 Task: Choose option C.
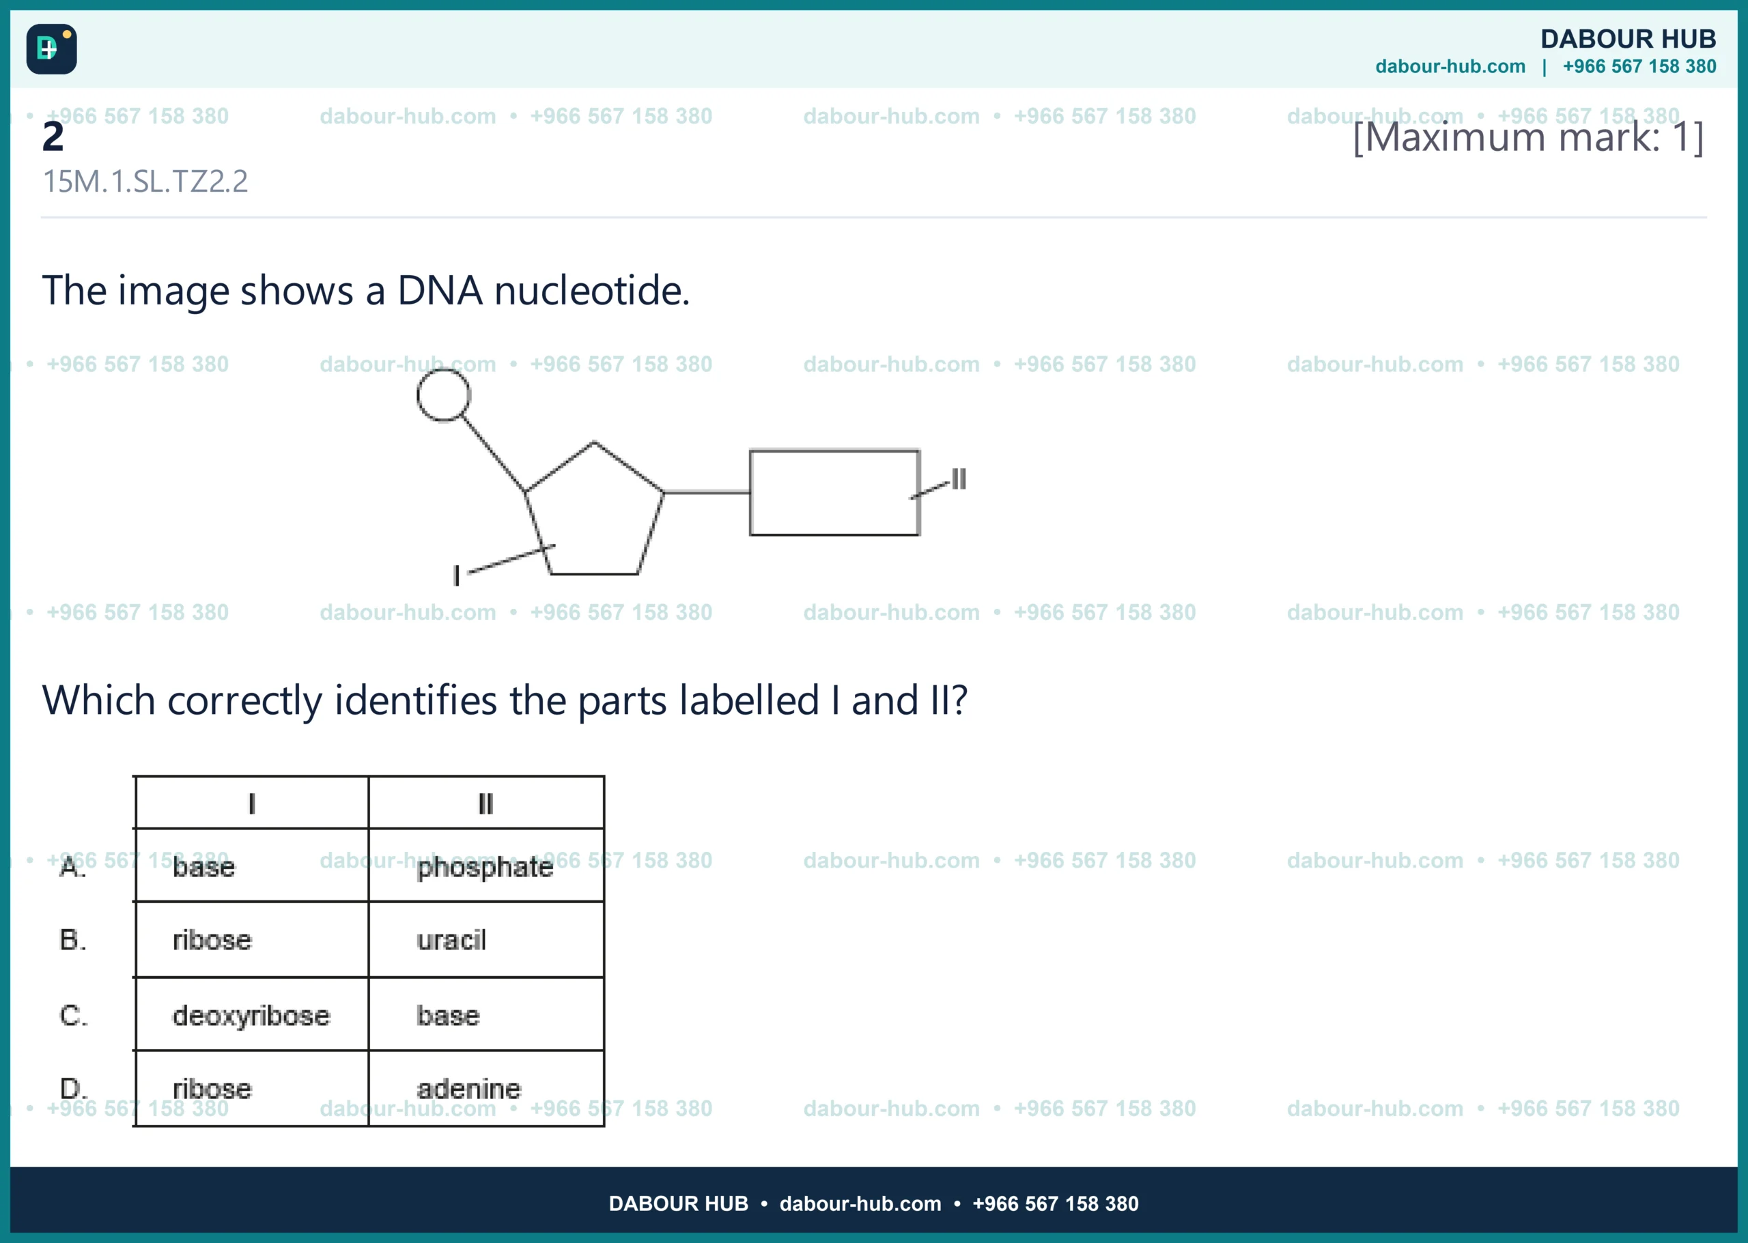click(x=73, y=1016)
